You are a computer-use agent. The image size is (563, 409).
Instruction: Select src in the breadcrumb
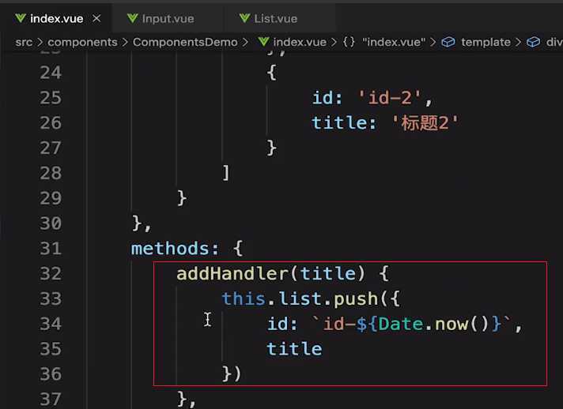(24, 43)
